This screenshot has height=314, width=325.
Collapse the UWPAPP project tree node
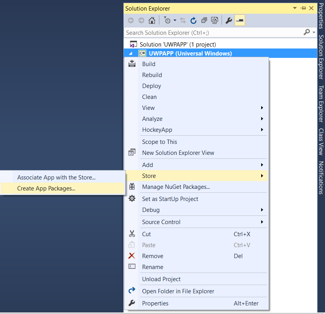pos(130,53)
